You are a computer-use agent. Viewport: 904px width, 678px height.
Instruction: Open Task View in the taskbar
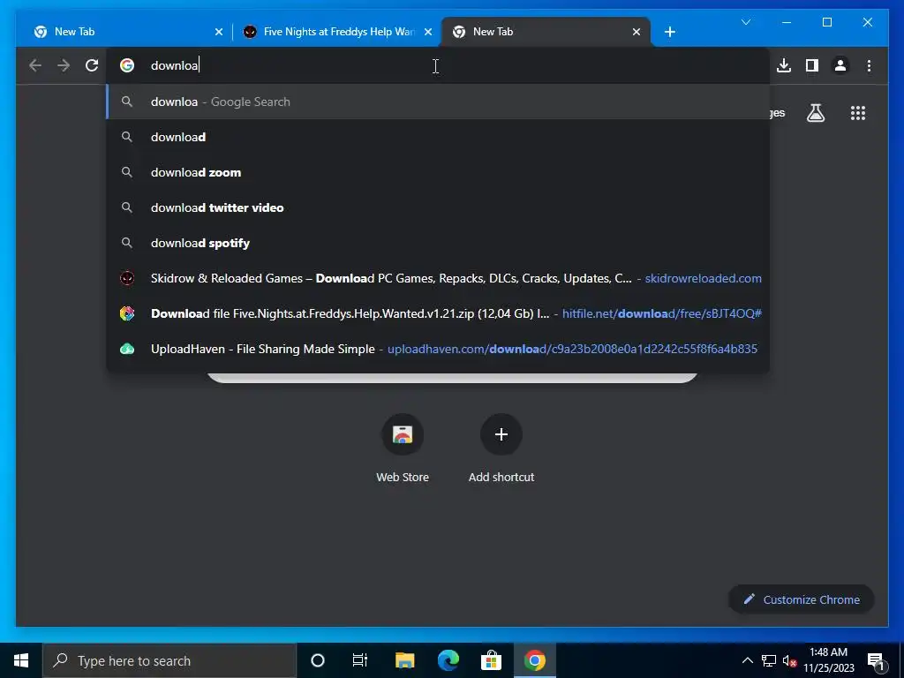[360, 660]
